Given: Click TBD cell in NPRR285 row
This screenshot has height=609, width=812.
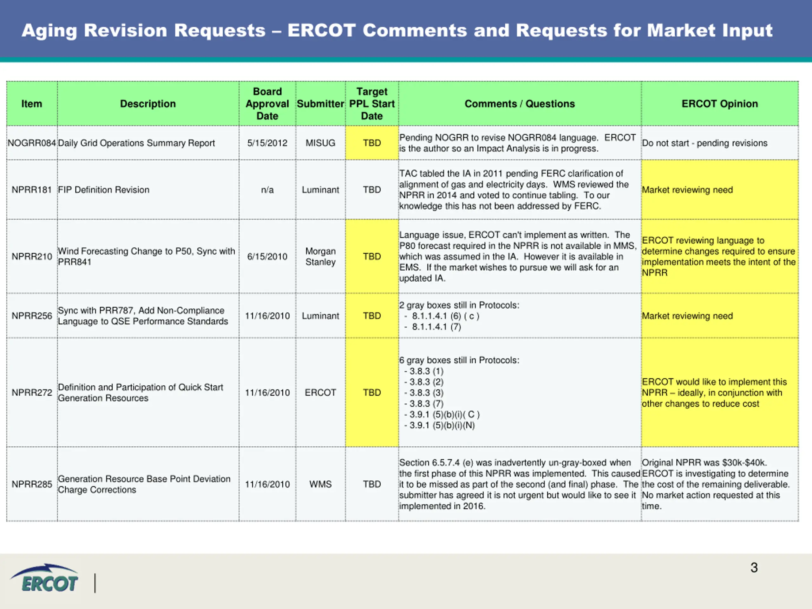Looking at the screenshot, I should pyautogui.click(x=372, y=484).
